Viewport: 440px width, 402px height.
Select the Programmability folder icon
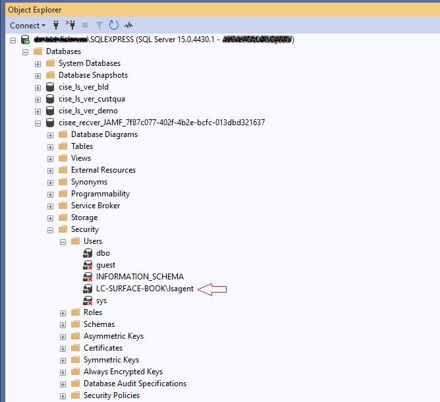pyautogui.click(x=63, y=193)
